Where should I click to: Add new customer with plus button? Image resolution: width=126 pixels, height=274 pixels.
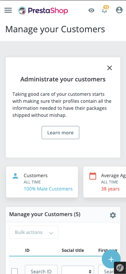111,259
